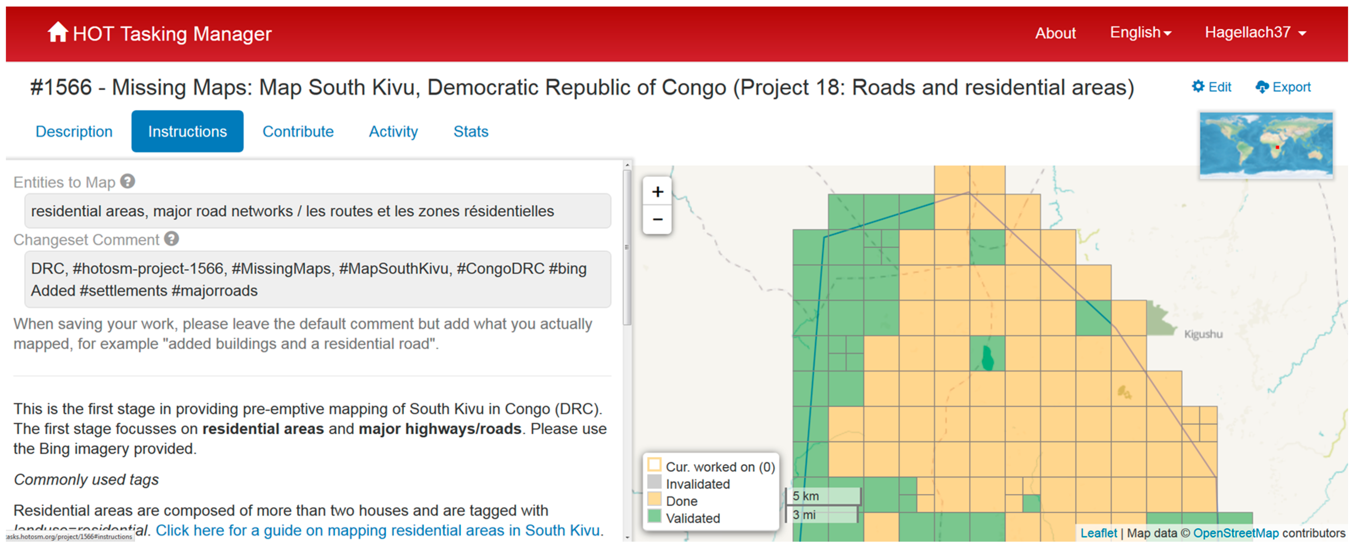Zoom in on the map
Image resolution: width=1357 pixels, height=549 pixels.
coord(657,192)
